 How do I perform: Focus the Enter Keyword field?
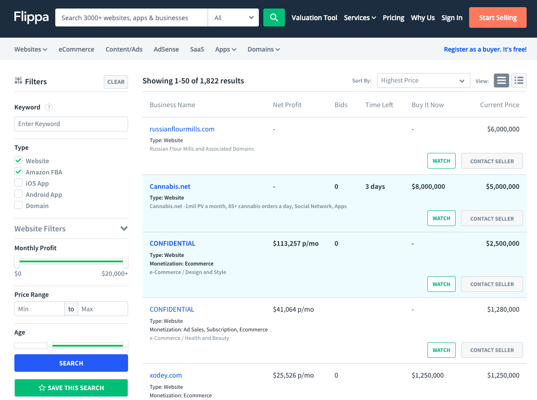tap(71, 124)
